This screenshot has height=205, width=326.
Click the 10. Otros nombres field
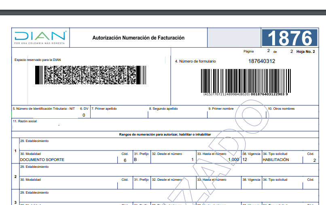292,112
